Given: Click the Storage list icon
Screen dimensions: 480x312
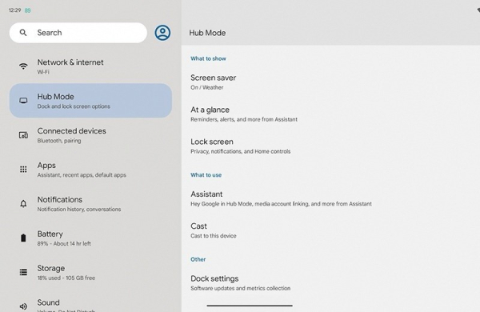Looking at the screenshot, I should 23,272.
